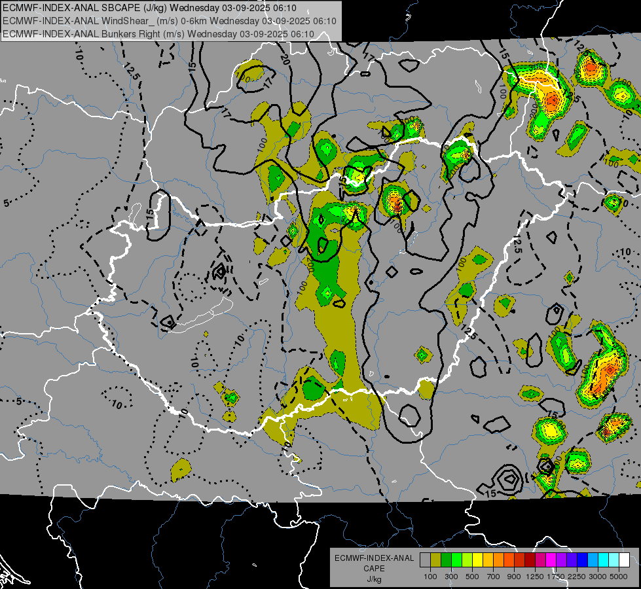Click the legend value 500
This screenshot has height=589, width=641.
click(x=472, y=577)
